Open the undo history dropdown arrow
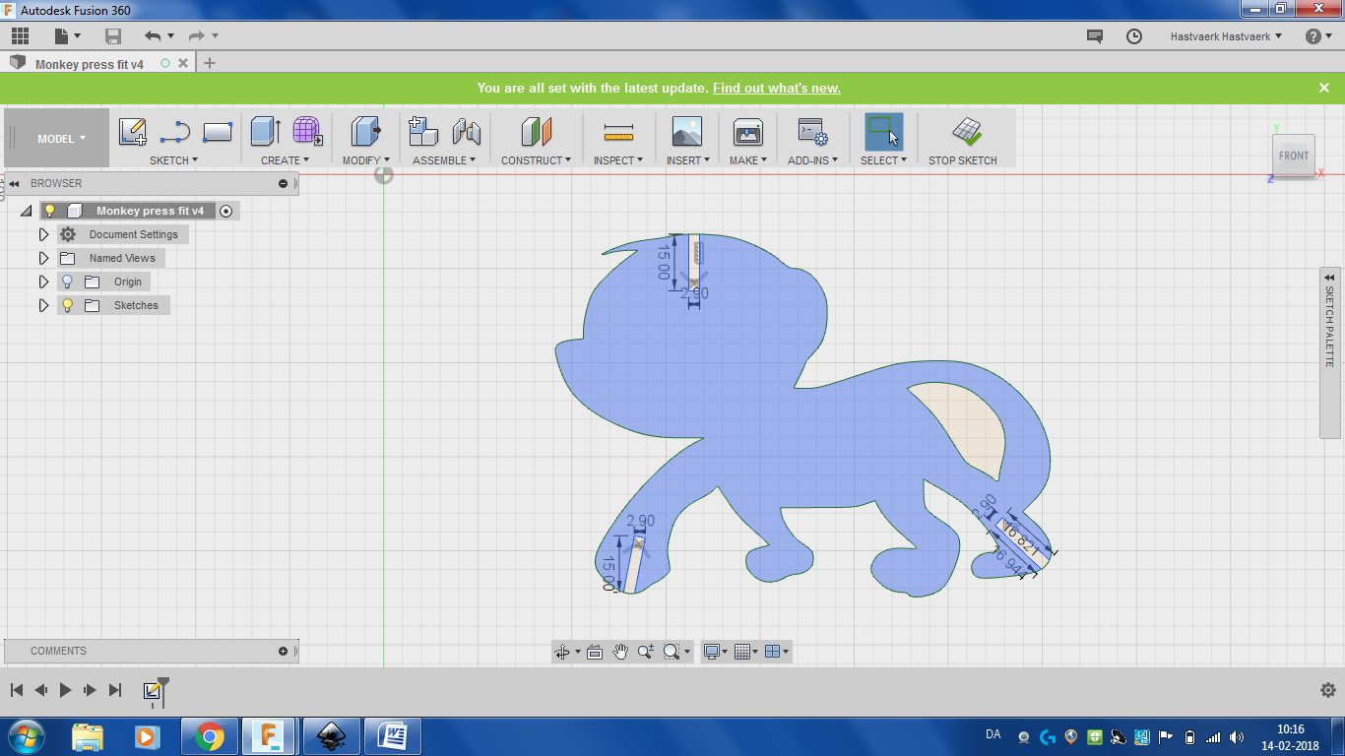This screenshot has height=756, width=1345. tap(170, 36)
